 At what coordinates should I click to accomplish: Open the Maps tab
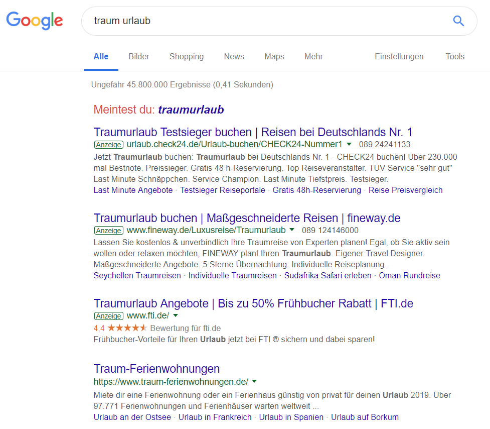click(x=274, y=57)
